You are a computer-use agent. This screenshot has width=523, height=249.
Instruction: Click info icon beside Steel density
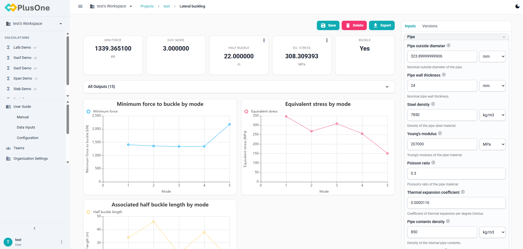point(433,104)
